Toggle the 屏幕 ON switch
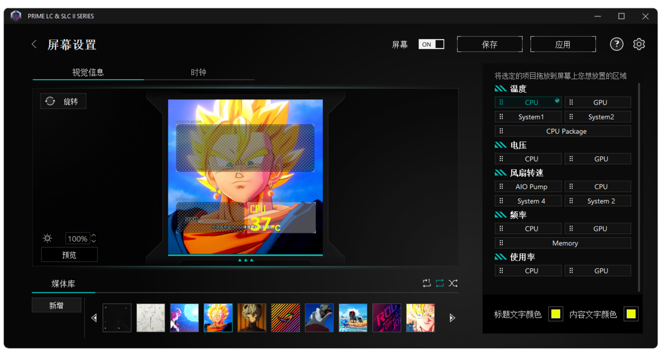This screenshot has width=661, height=356. 431,44
